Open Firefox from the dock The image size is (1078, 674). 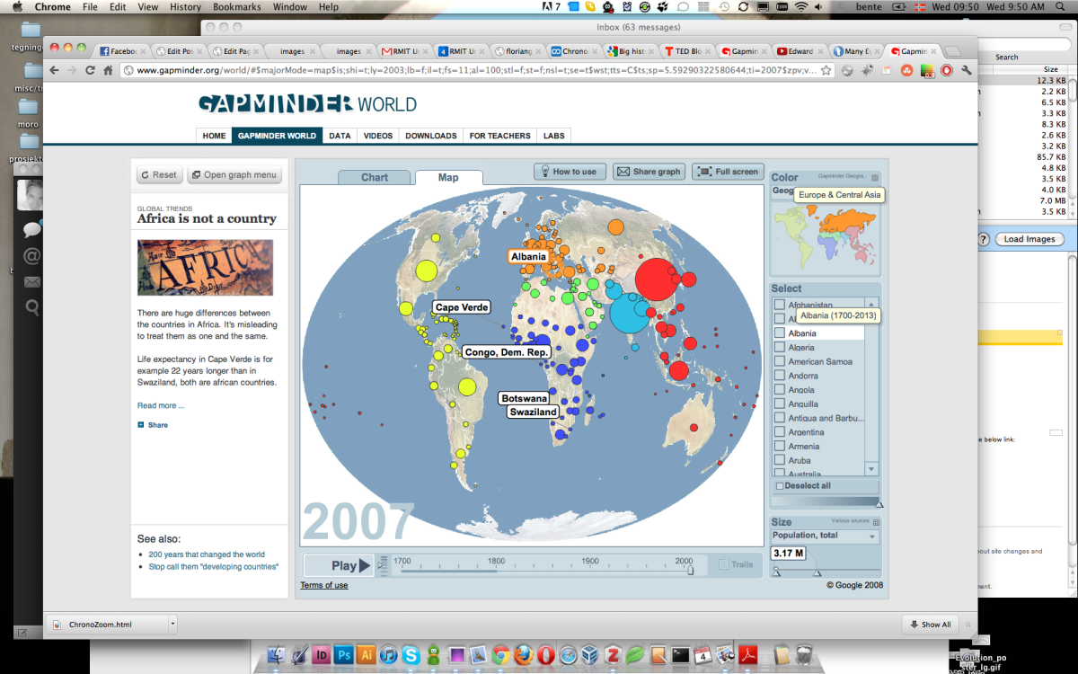click(x=524, y=655)
